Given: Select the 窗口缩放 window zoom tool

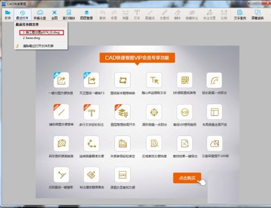Looking at the screenshot, I should [69, 12].
